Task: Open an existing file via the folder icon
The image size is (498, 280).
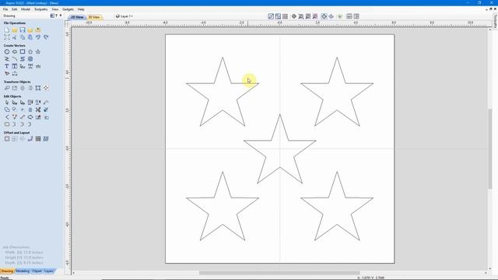Action: (15, 30)
